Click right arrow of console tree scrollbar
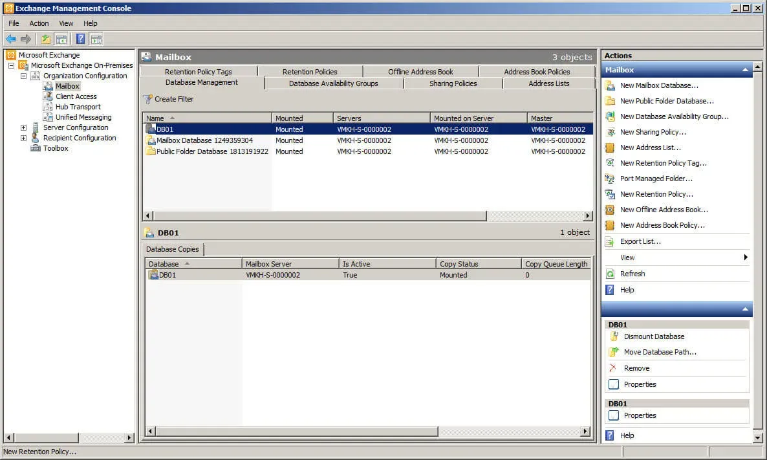Screen dimensions: 767x460 click(129, 437)
